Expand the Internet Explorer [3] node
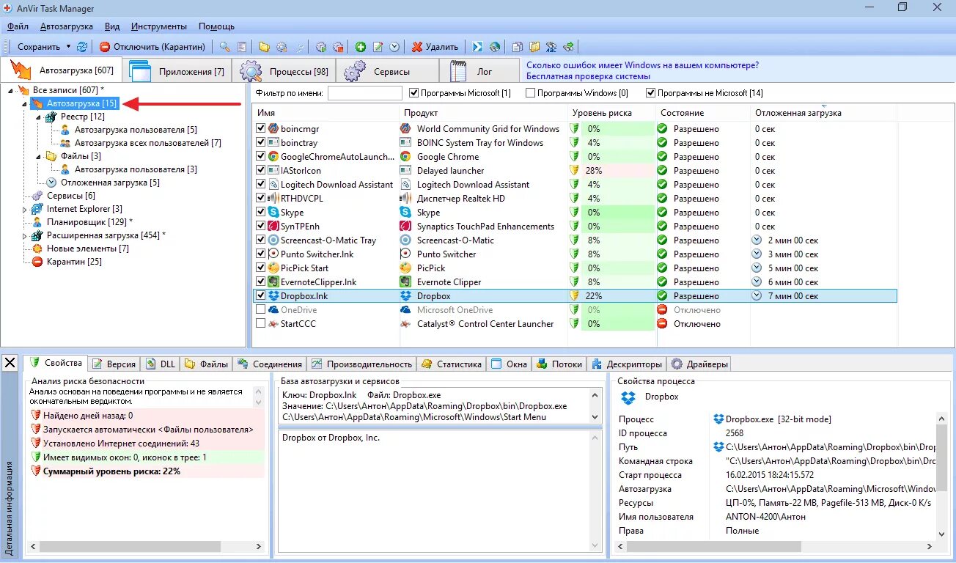This screenshot has width=956, height=563. tap(24, 210)
